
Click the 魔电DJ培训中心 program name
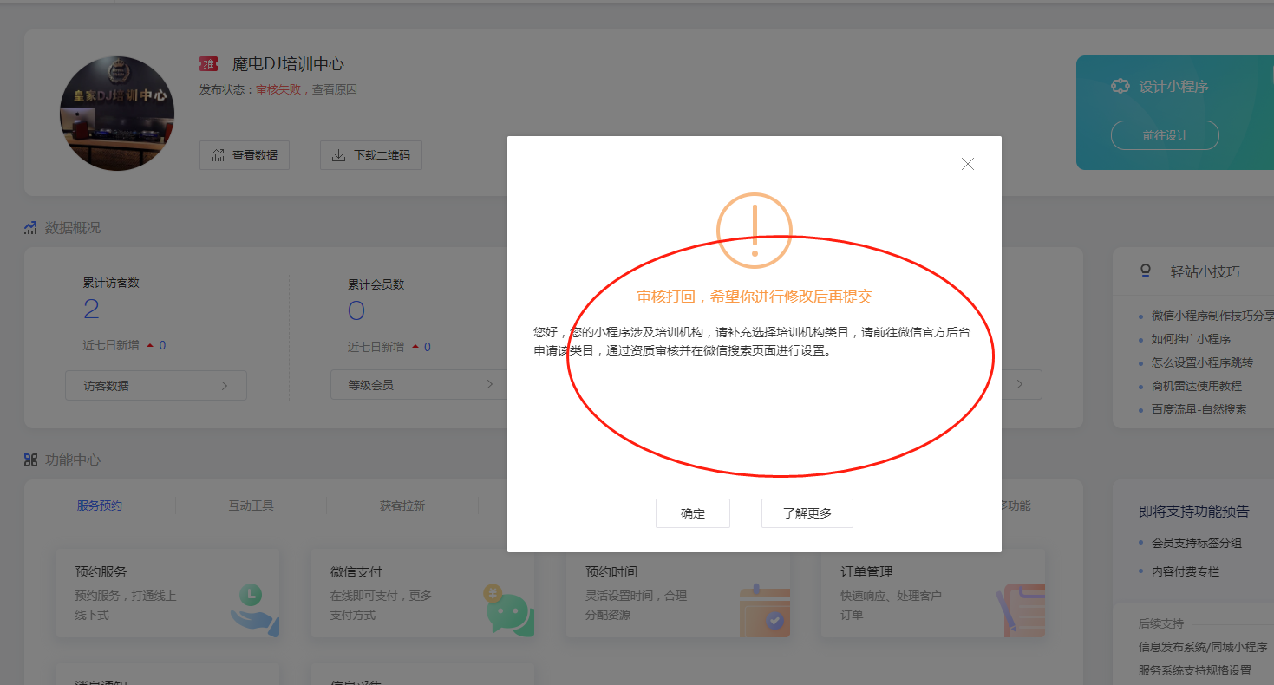288,64
